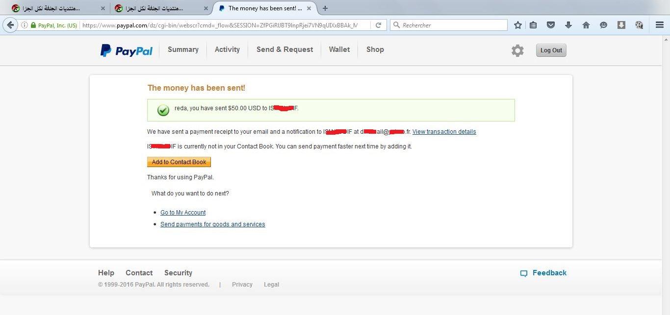670x315 pixels.
Task: Open Send payments for goods and services
Action: [x=213, y=224]
